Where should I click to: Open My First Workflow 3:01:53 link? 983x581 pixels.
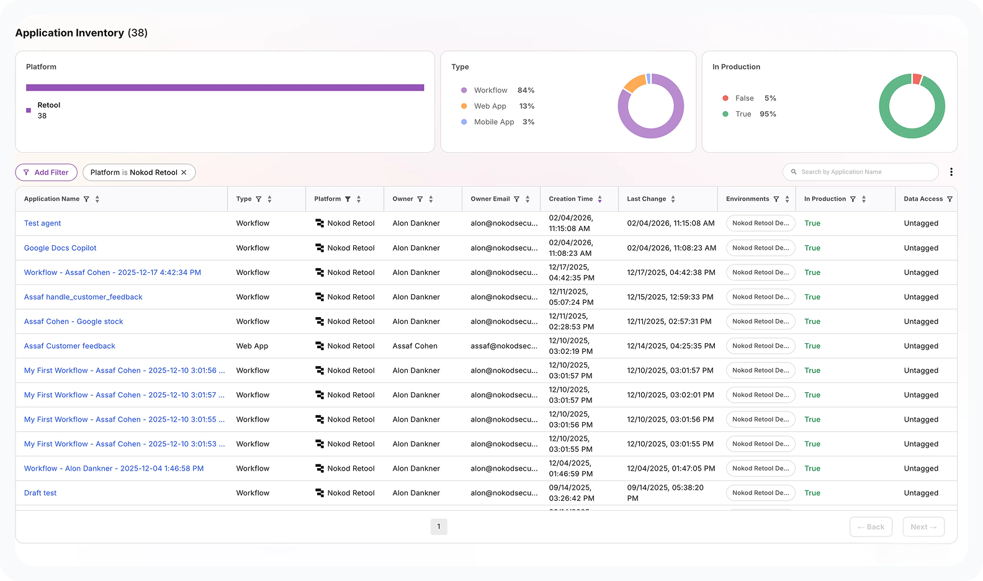pos(124,444)
